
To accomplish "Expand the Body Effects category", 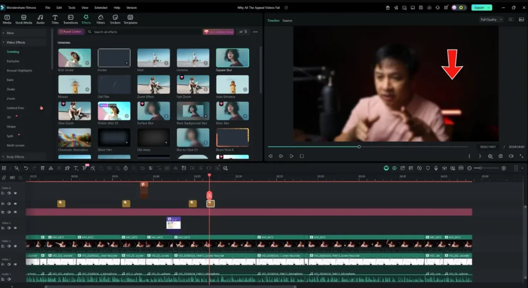I will tap(14, 157).
